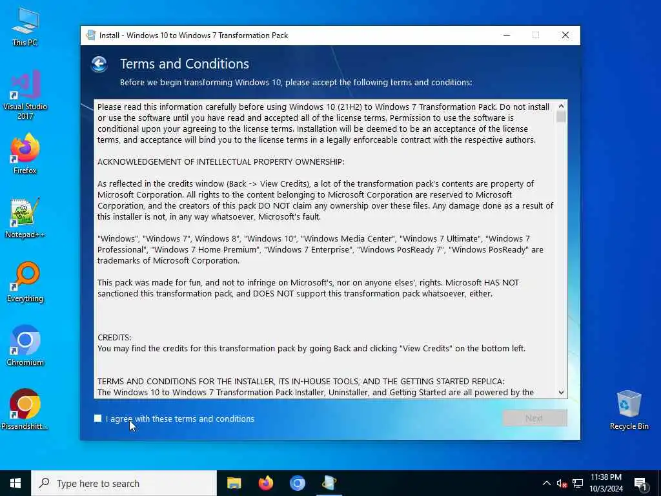
Task: Click the 'CREDITS:' heading in the terms
Action: (114, 337)
